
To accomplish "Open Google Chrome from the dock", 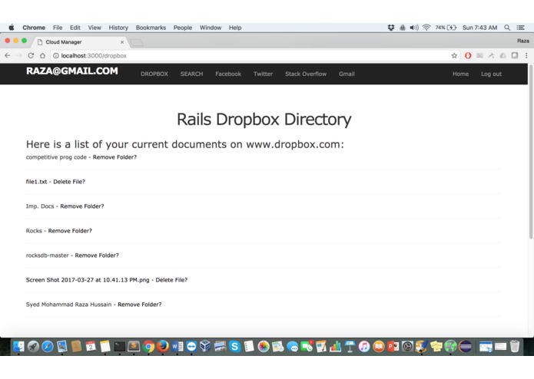I will 148,346.
